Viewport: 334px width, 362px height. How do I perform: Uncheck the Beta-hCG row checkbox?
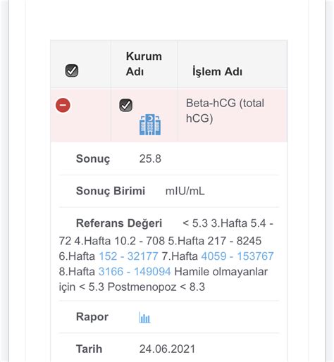(125, 105)
